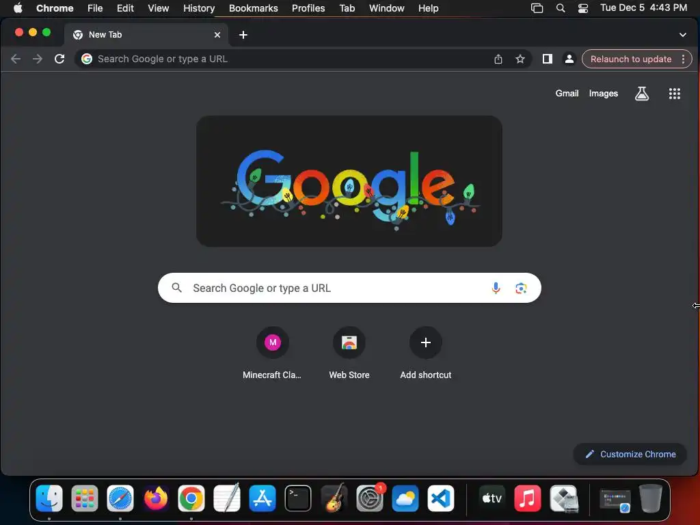
Task: Share this page from the address bar
Action: 498,59
